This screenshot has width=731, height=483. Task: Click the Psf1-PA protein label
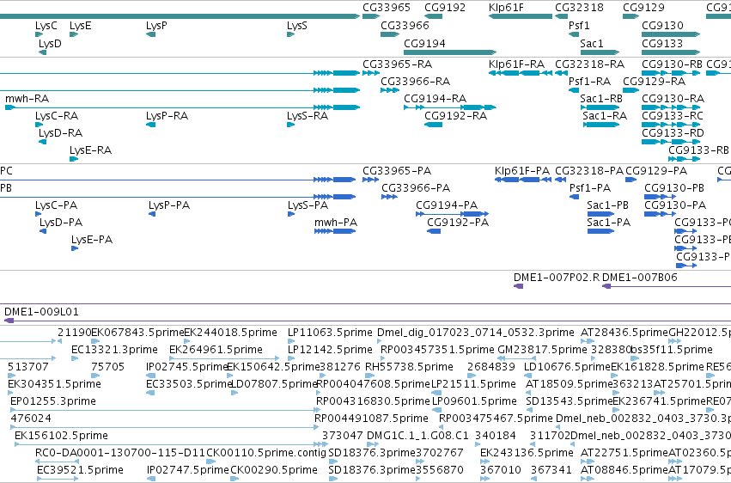[590, 188]
